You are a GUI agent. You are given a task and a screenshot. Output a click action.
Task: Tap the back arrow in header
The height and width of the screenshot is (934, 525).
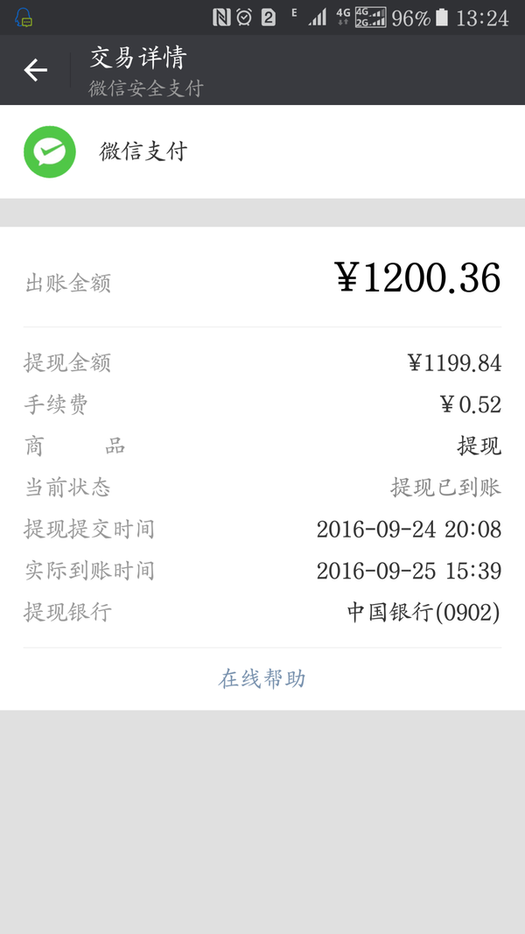pyautogui.click(x=35, y=70)
